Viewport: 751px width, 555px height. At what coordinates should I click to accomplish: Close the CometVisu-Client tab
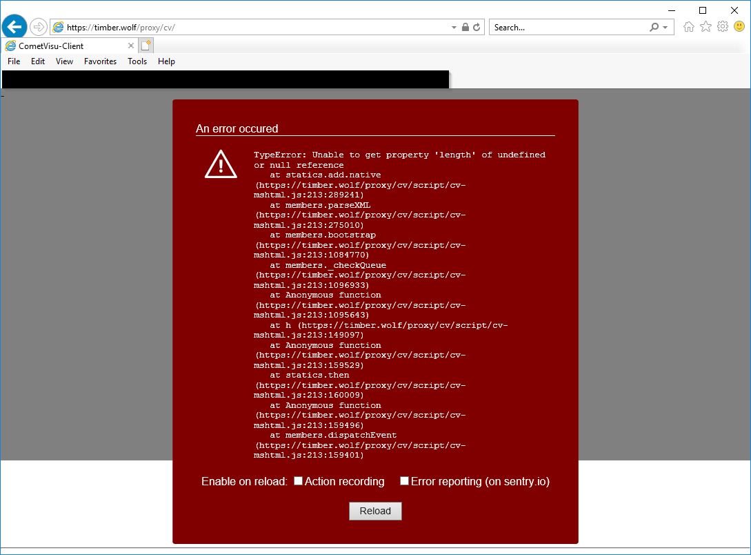(131, 46)
